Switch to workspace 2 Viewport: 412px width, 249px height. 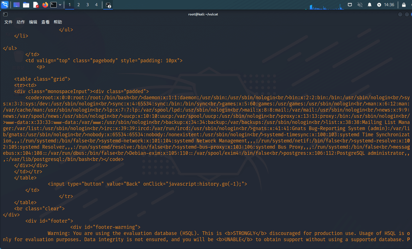point(79,5)
